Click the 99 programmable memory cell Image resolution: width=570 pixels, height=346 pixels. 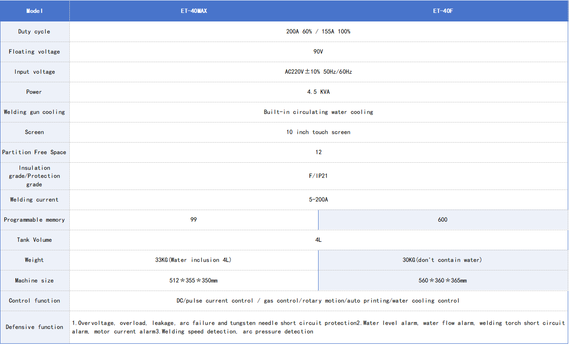click(193, 220)
